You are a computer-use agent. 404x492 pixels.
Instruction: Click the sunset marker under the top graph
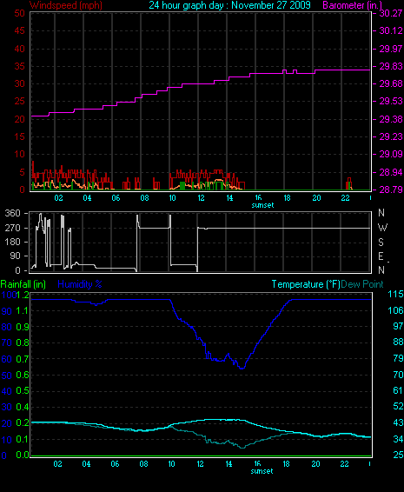pyautogui.click(x=262, y=205)
